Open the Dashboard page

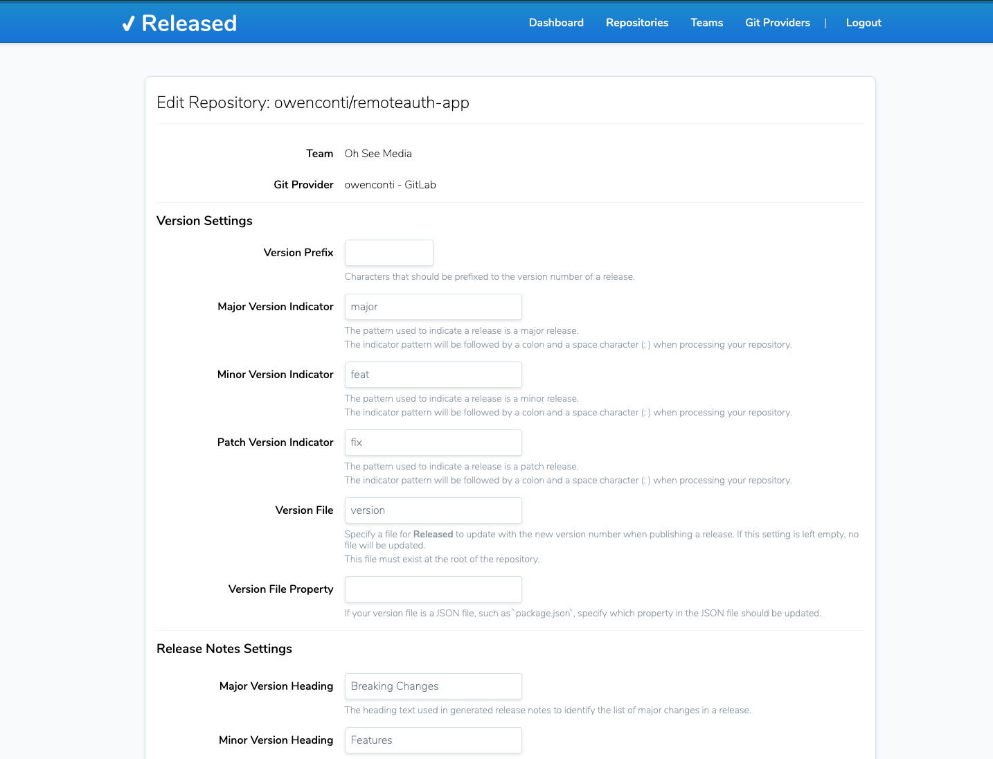[x=556, y=23]
